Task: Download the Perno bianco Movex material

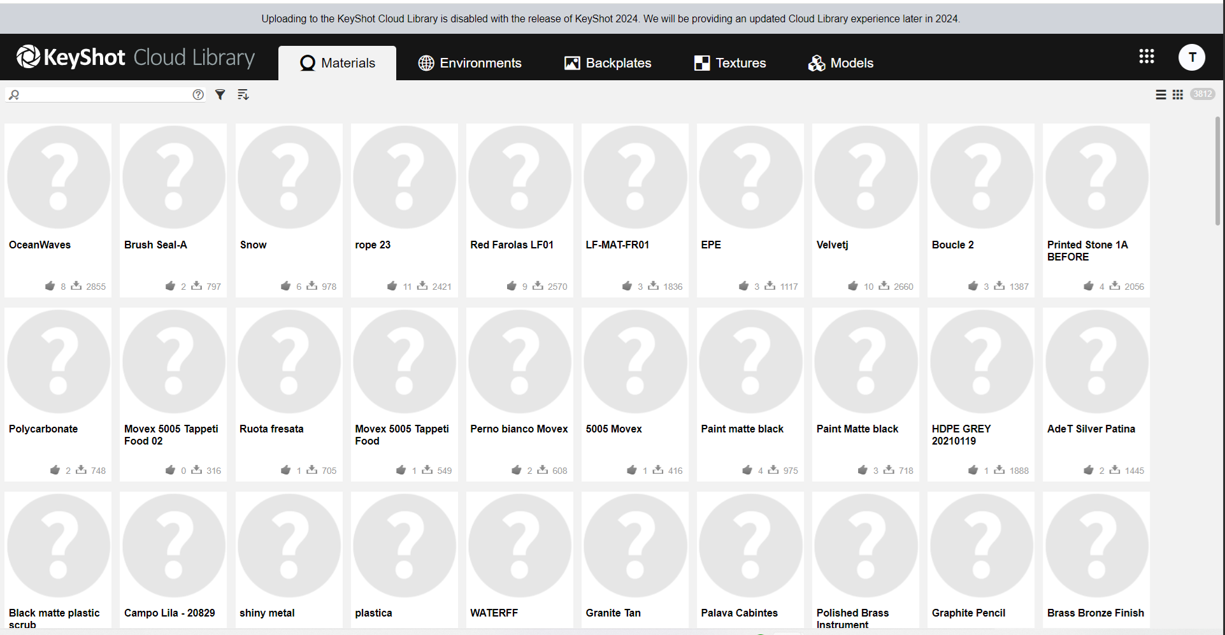Action: (x=542, y=470)
